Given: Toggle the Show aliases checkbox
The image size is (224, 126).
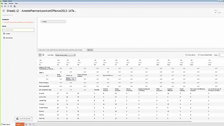Looking at the screenshot, I should pyautogui.click(x=186, y=55).
